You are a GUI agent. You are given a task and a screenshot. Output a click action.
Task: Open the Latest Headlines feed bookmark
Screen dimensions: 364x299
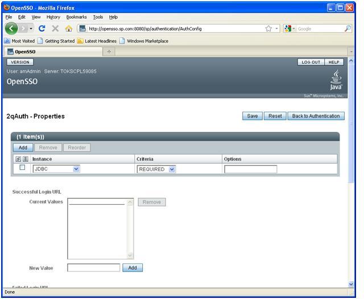click(x=97, y=41)
